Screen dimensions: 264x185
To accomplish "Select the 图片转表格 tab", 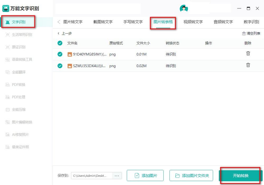I will 163,22.
